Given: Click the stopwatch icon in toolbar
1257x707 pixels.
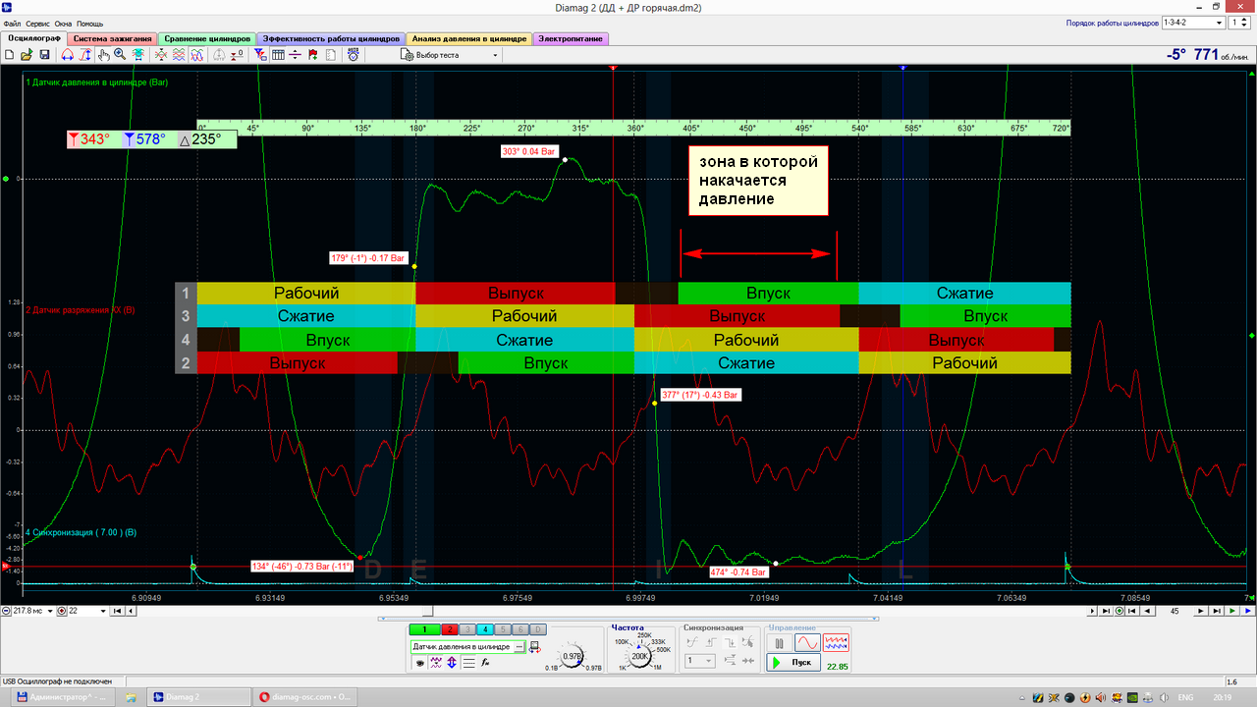Looking at the screenshot, I should coord(353,55).
